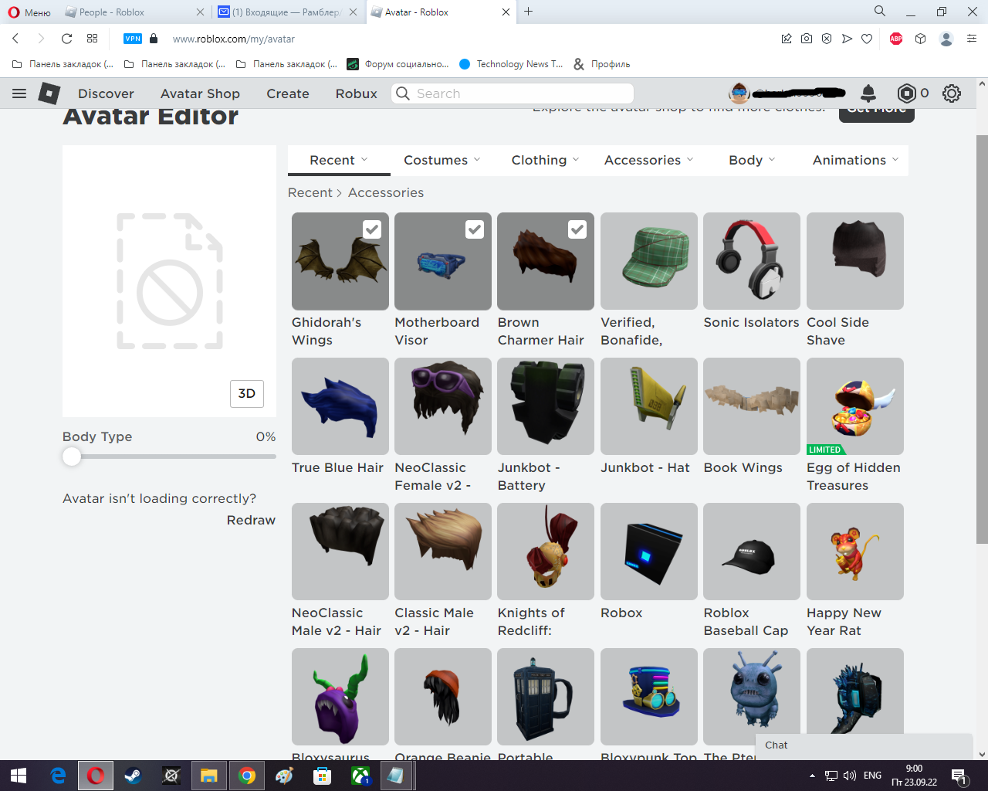Open Opera speed dial grid icon
The image size is (988, 791).
[x=93, y=39]
